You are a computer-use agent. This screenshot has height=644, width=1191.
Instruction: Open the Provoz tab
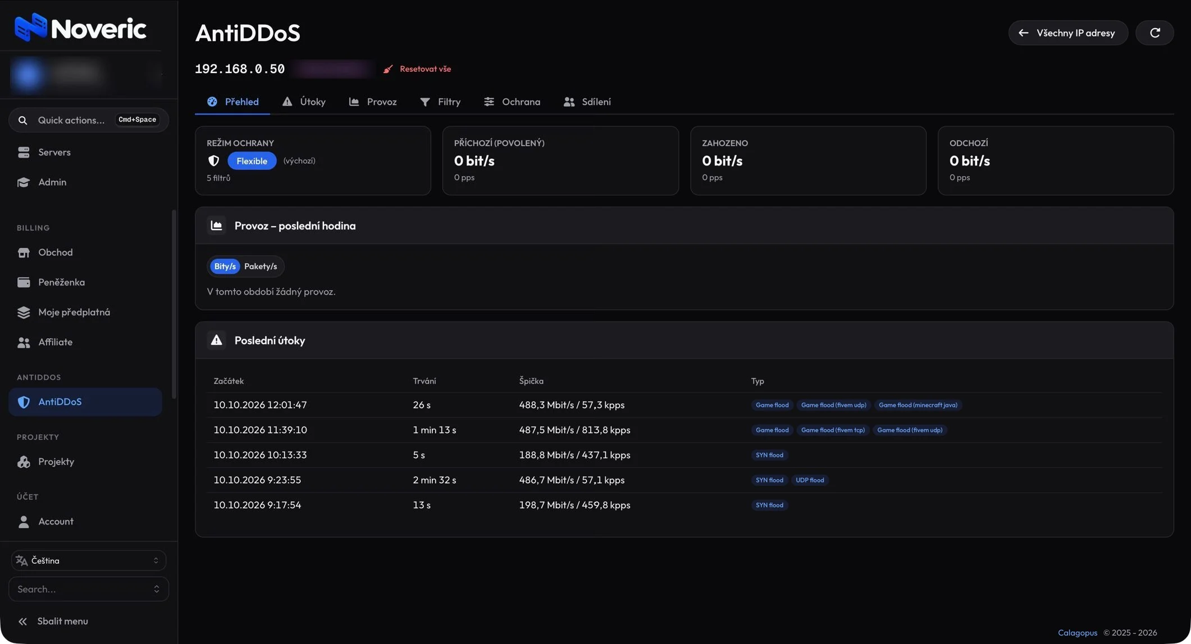[x=373, y=102]
